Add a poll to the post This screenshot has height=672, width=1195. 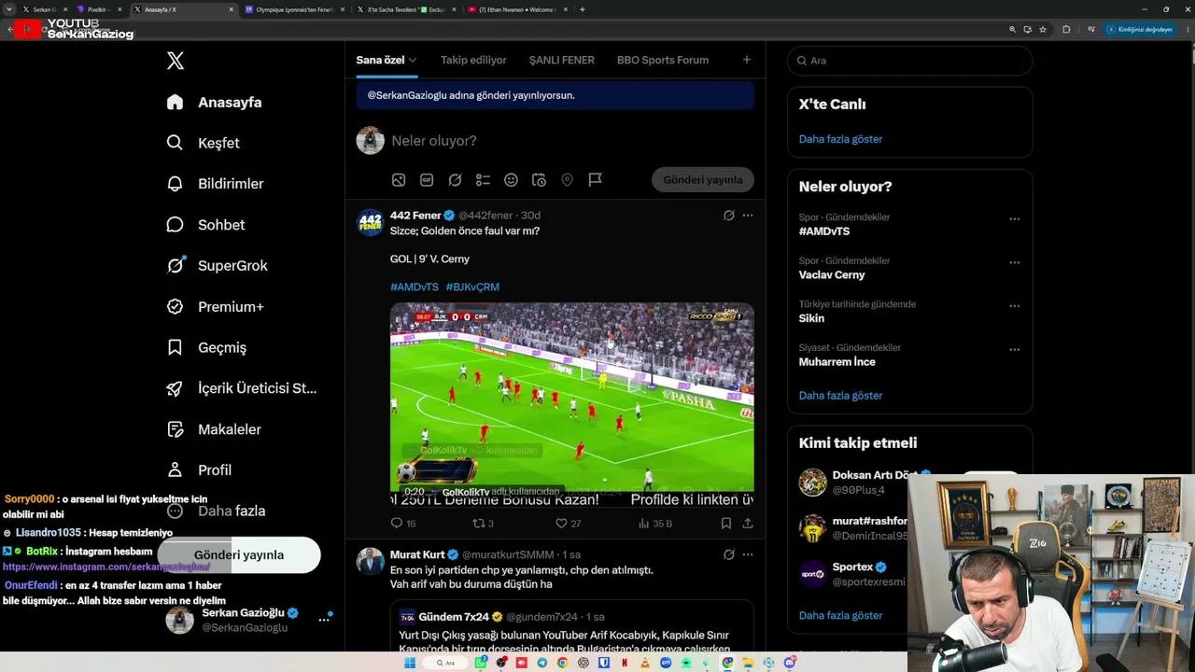coord(483,180)
